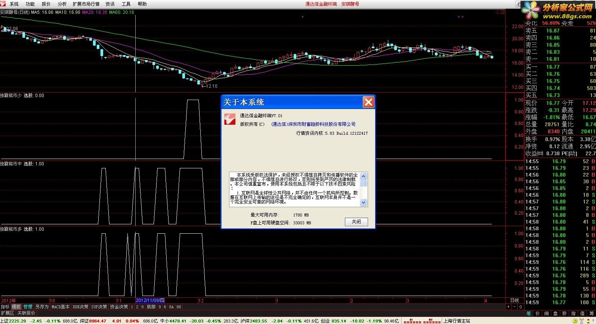The width and height of the screenshot is (596, 324).
Task: Open the 报价 menu
Action: click(x=46, y=4)
